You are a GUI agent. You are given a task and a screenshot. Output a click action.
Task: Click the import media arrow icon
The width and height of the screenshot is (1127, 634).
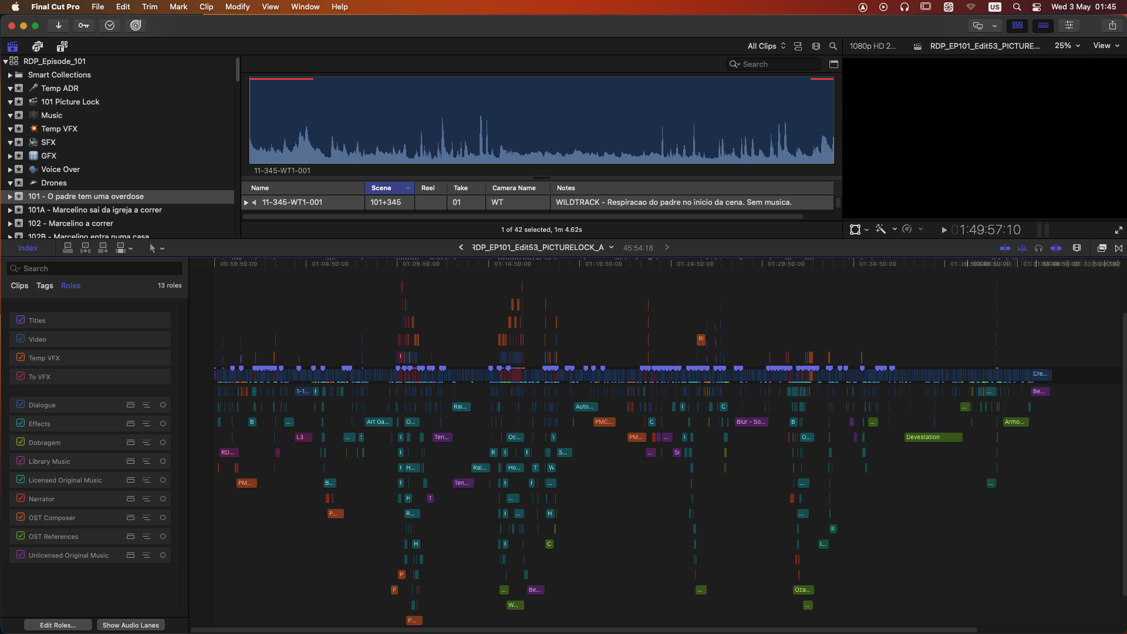59,25
